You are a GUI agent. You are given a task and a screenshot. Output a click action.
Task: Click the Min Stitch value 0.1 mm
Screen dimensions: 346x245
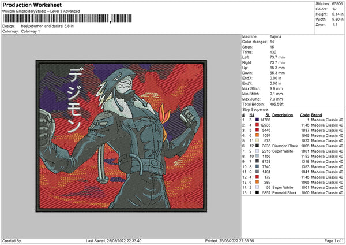coord(276,94)
